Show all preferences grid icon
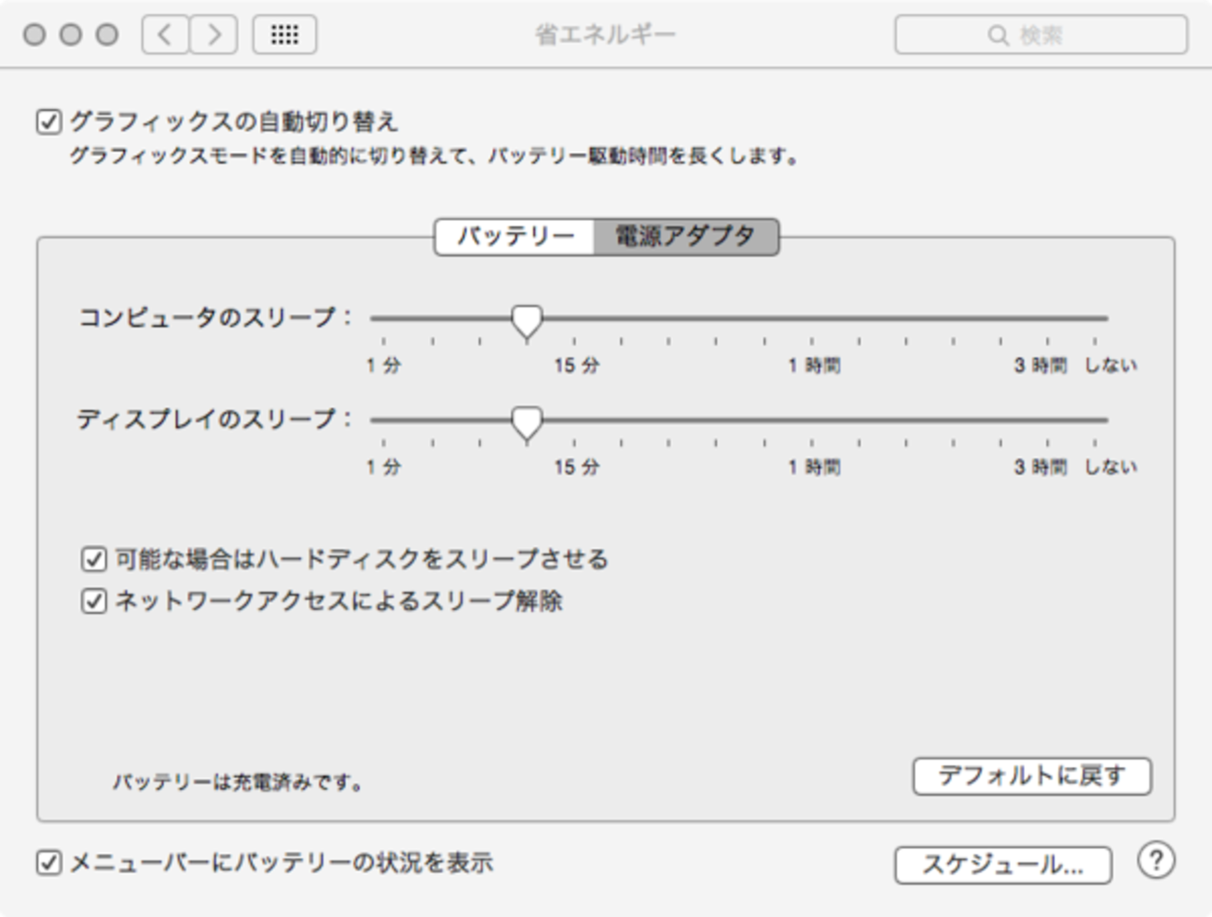 click(x=284, y=35)
